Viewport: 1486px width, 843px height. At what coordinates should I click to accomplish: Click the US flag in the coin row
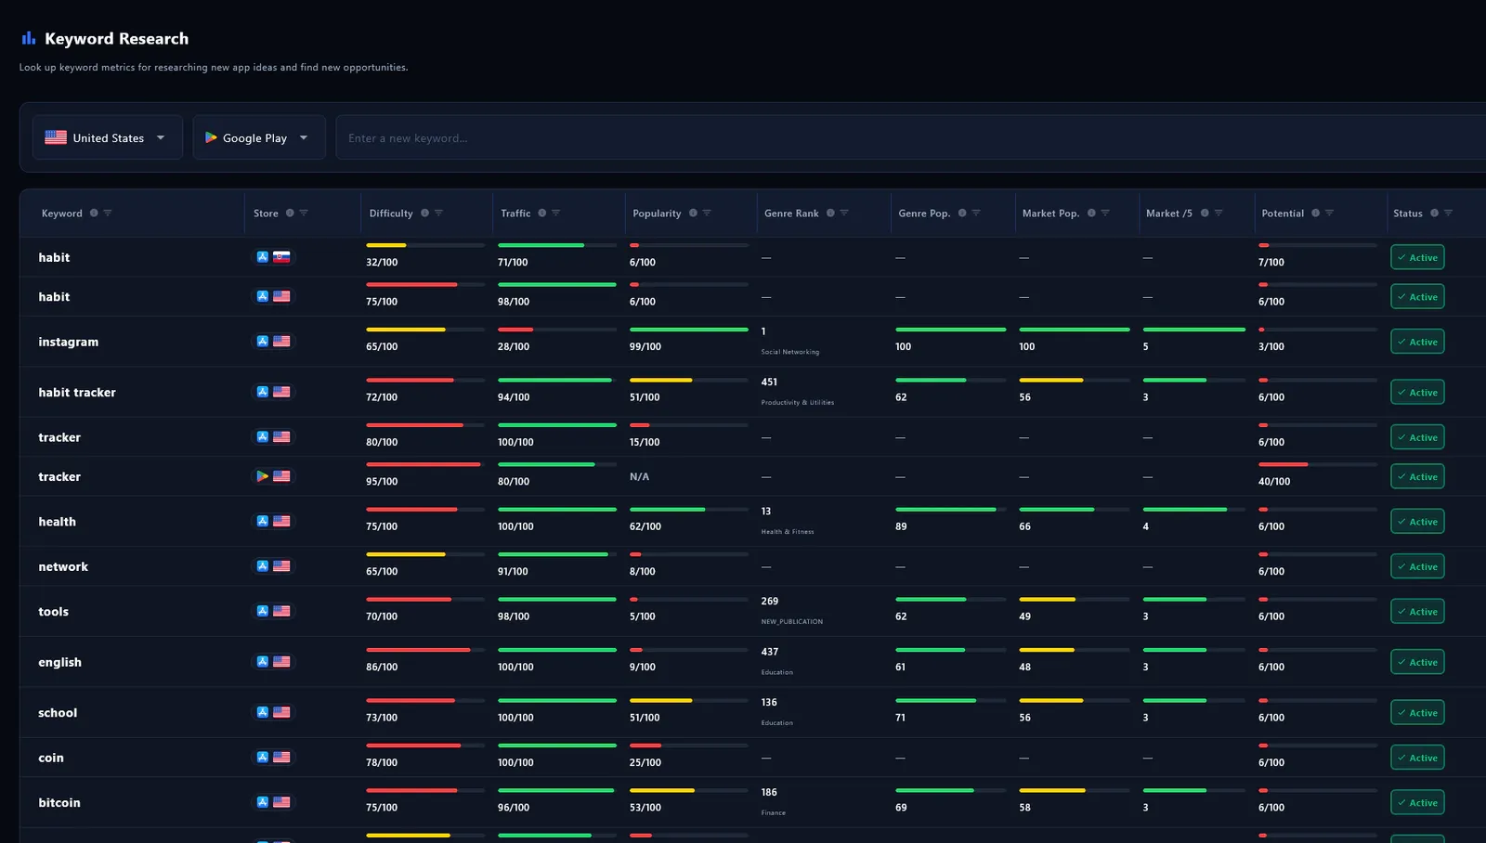pyautogui.click(x=281, y=758)
